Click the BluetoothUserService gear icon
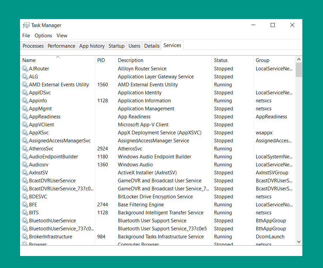323x268 pixels. click(x=25, y=220)
